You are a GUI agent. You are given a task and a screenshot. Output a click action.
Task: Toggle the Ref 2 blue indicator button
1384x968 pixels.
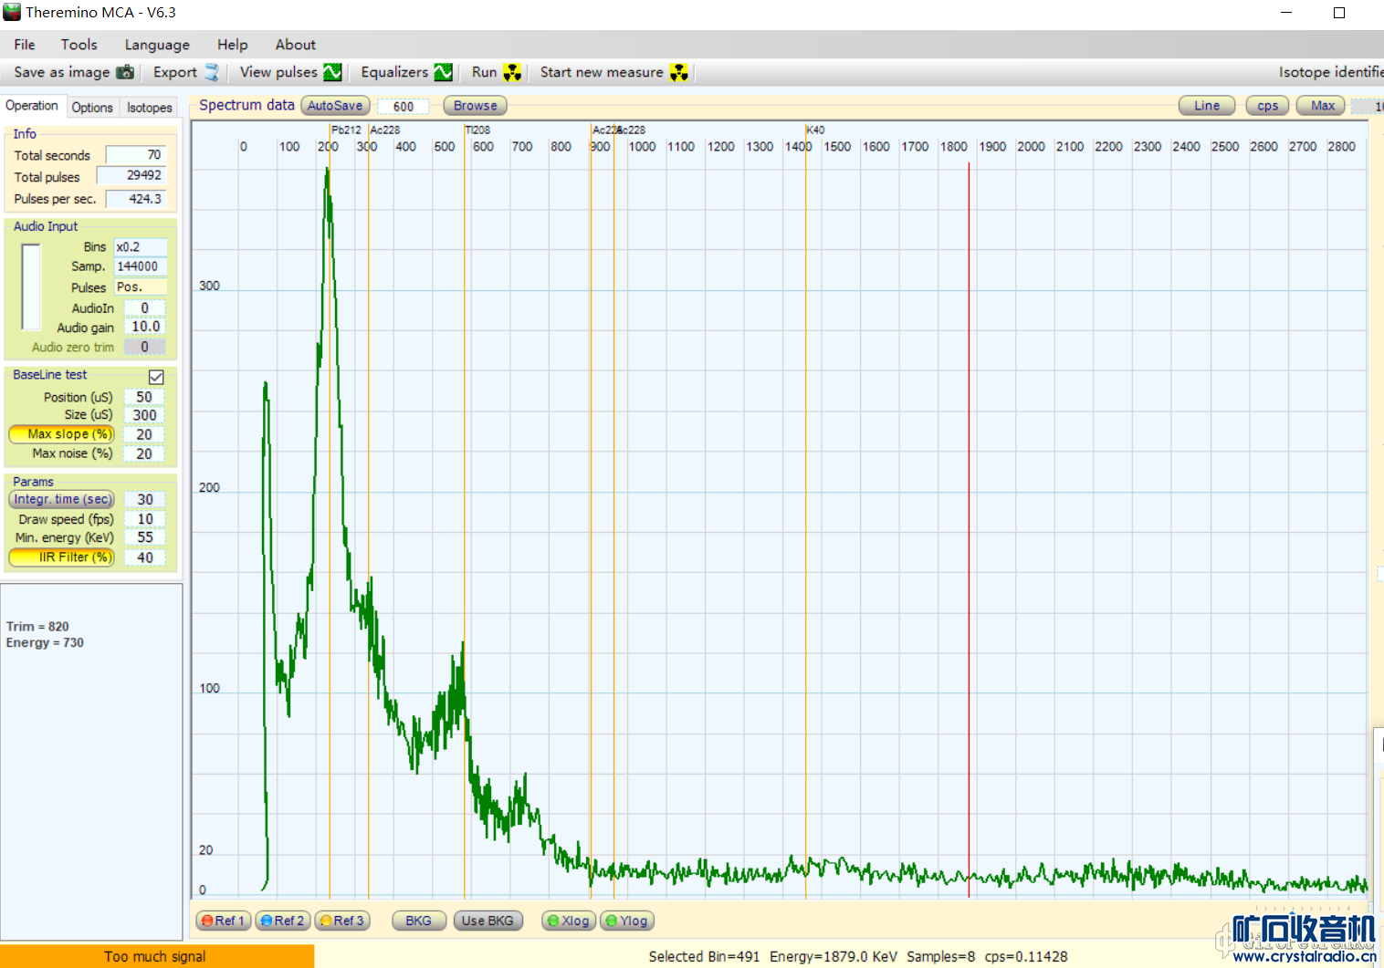click(x=282, y=921)
